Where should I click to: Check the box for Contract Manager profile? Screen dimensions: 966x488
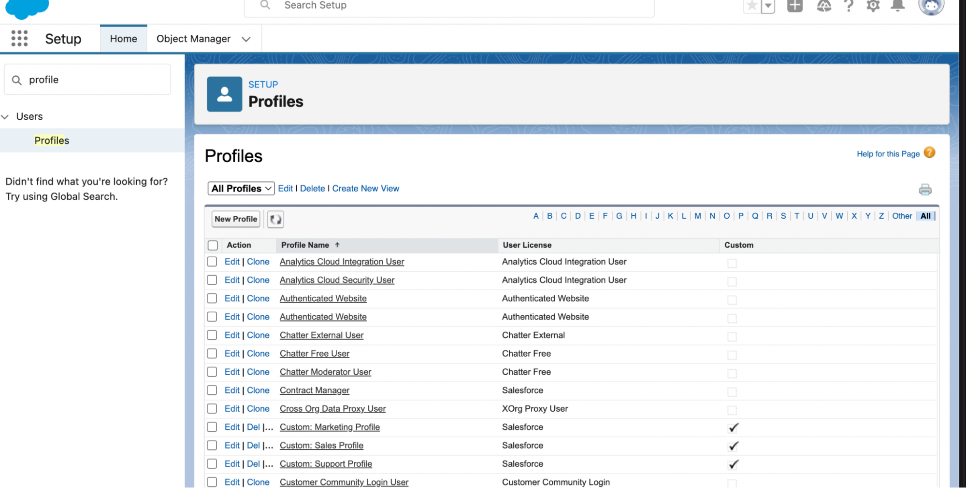point(212,390)
